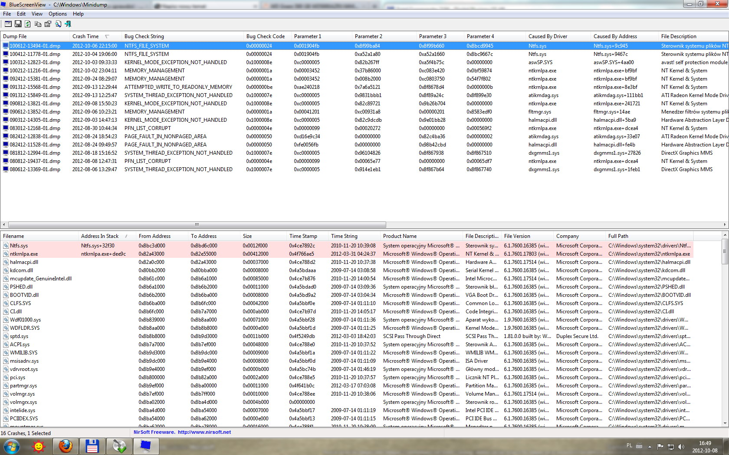Click the file icon beside halmacpi.dll

6,262
